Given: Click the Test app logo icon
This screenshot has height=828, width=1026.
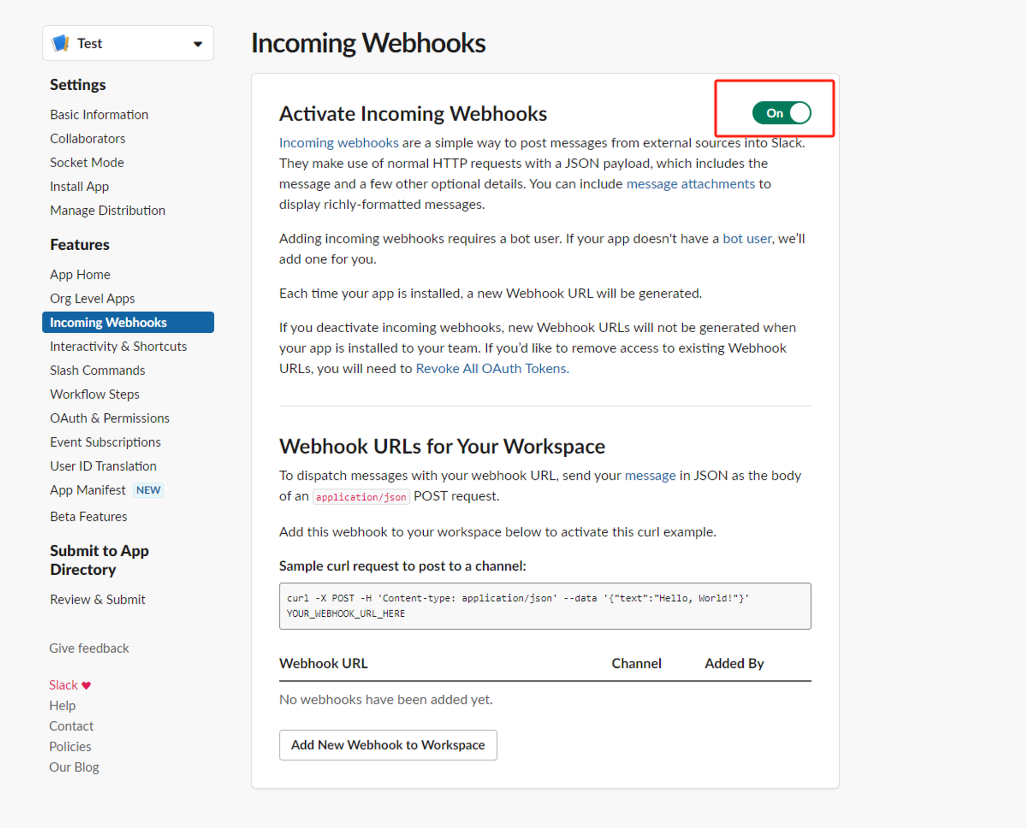Looking at the screenshot, I should pos(61,43).
